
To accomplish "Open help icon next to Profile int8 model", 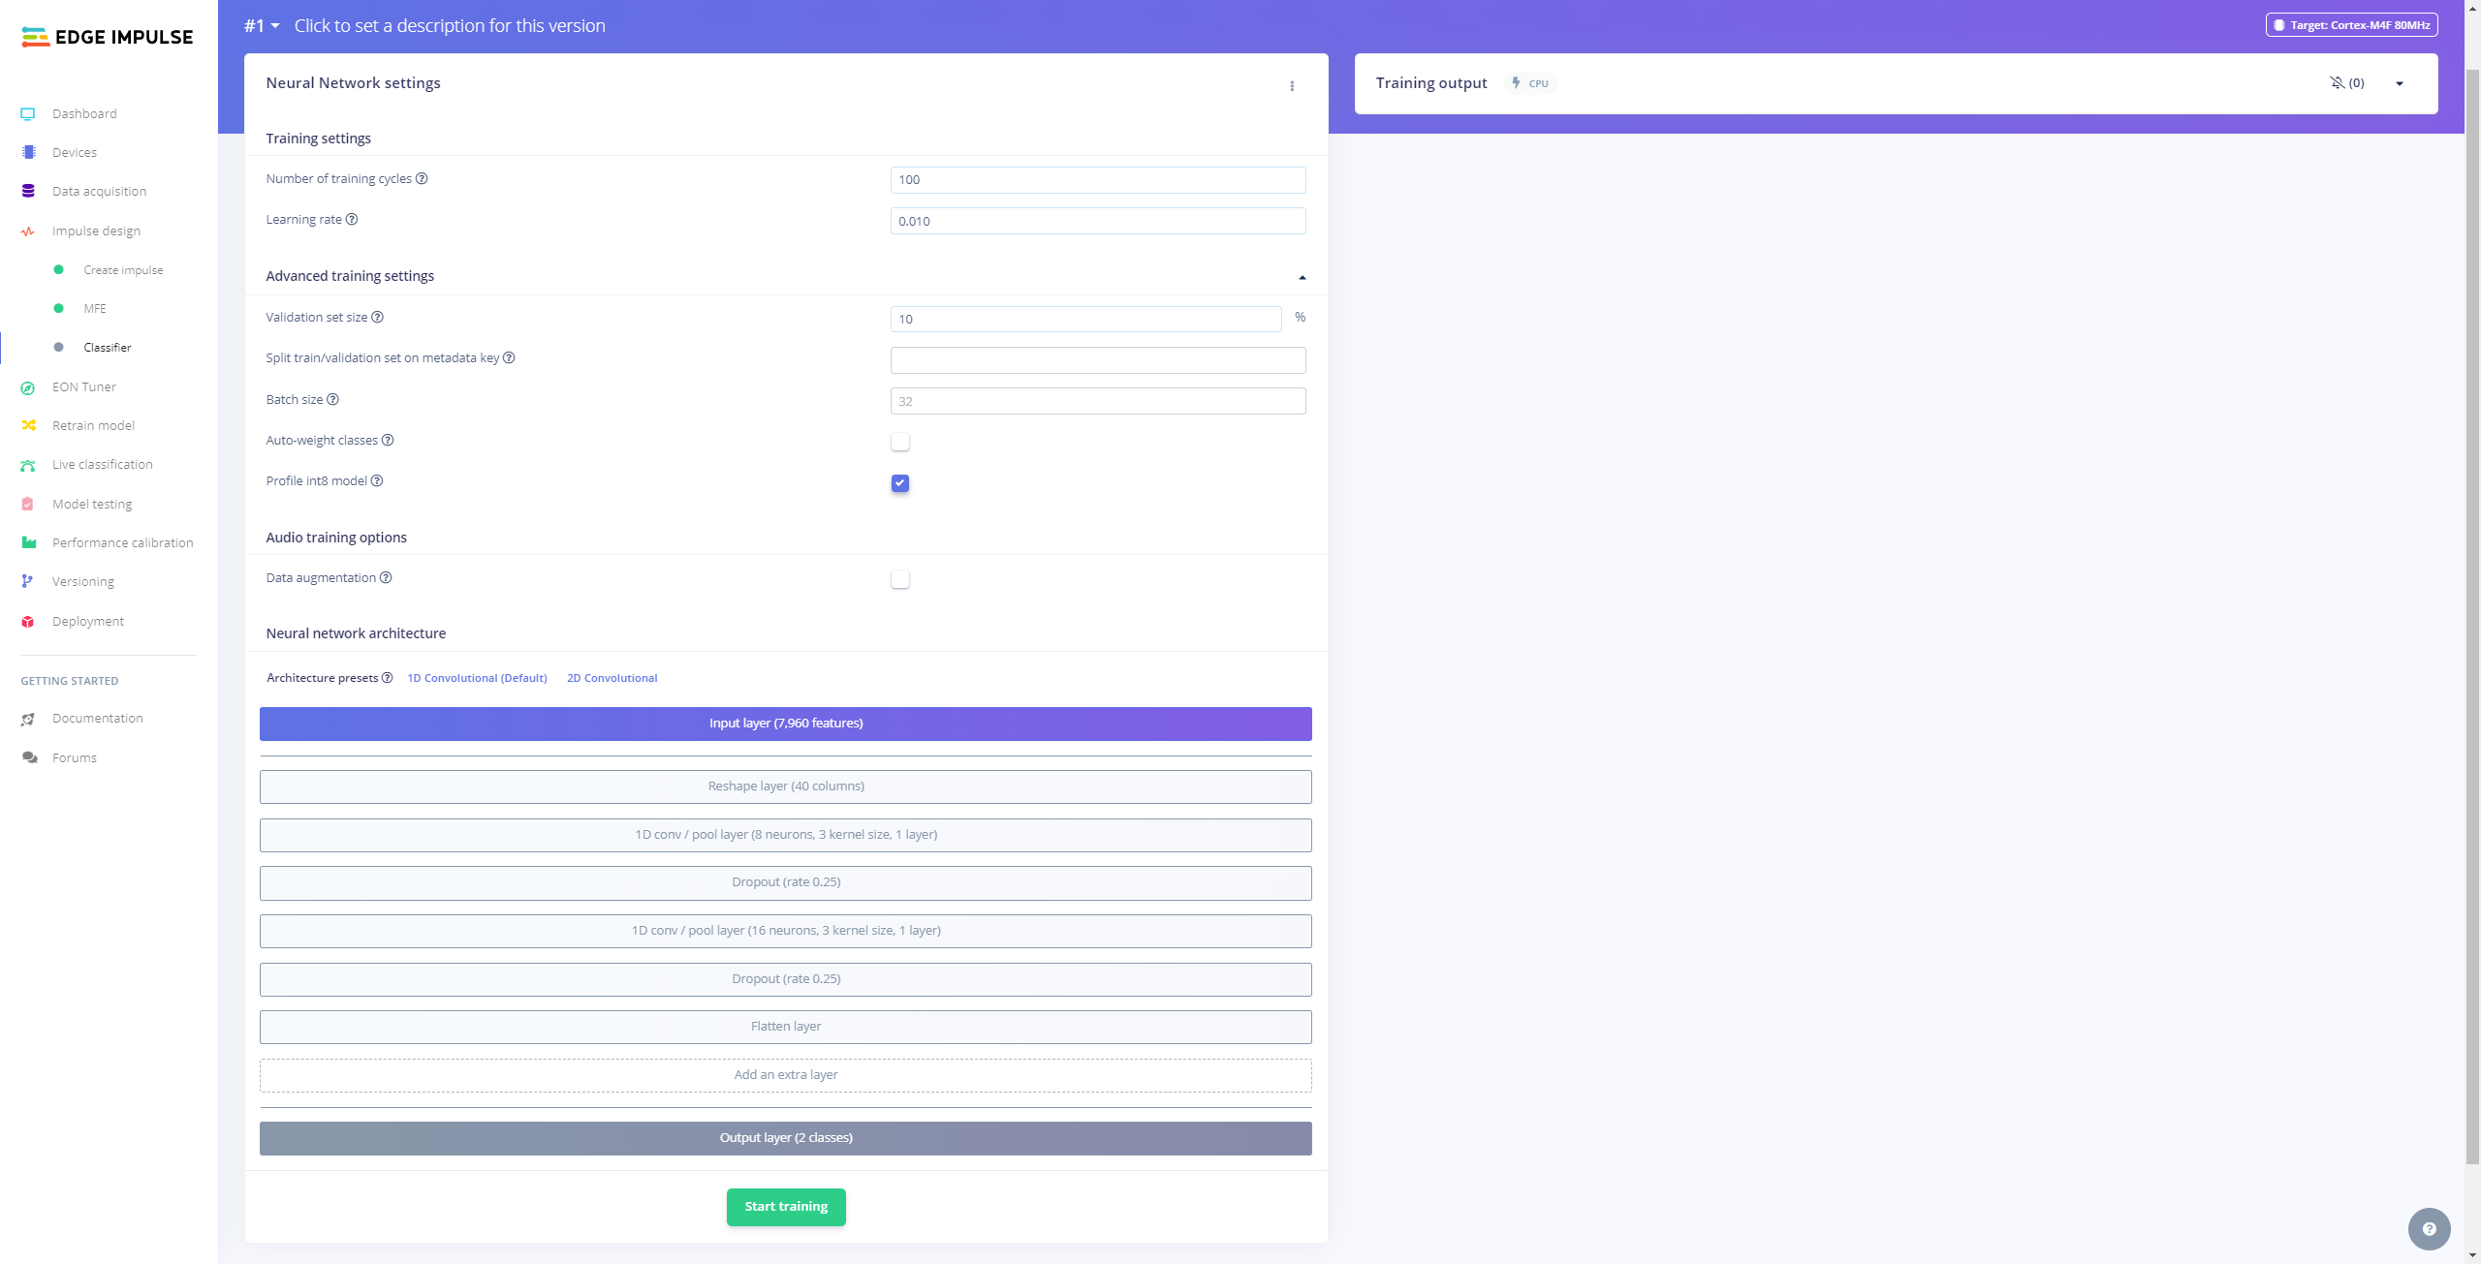I will click(377, 481).
